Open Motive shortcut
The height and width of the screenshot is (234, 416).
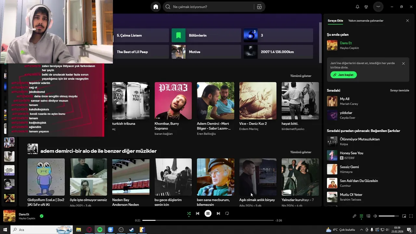click(206, 52)
